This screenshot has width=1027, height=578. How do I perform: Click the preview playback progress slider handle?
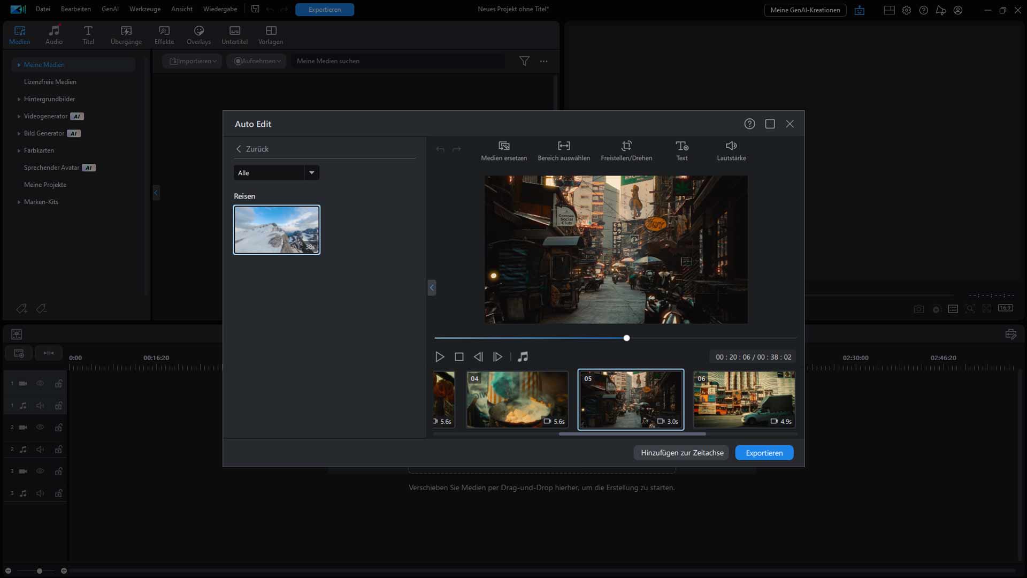(626, 338)
